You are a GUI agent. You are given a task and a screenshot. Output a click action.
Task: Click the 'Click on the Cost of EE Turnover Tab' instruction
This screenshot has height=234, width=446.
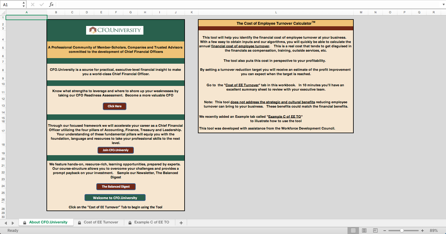click(x=116, y=207)
